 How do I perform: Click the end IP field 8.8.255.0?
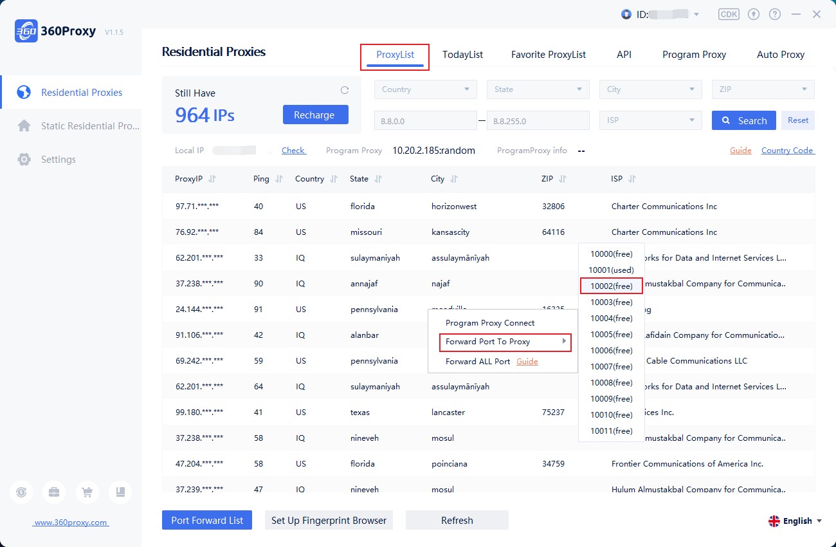coord(538,120)
